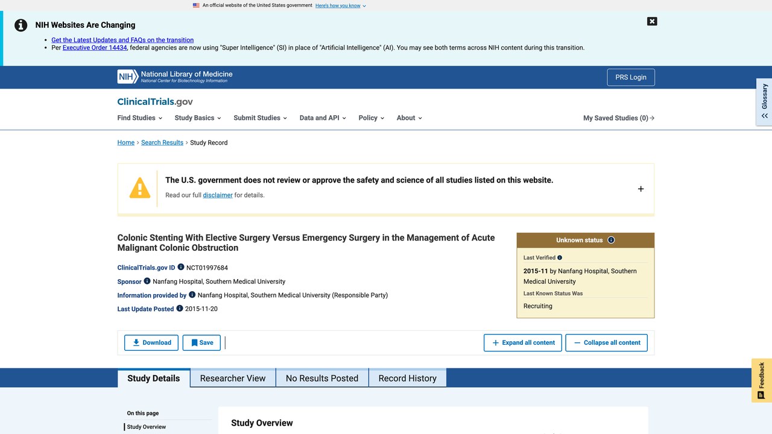This screenshot has height=434, width=772.
Task: Click Expand all content
Action: 523,342
